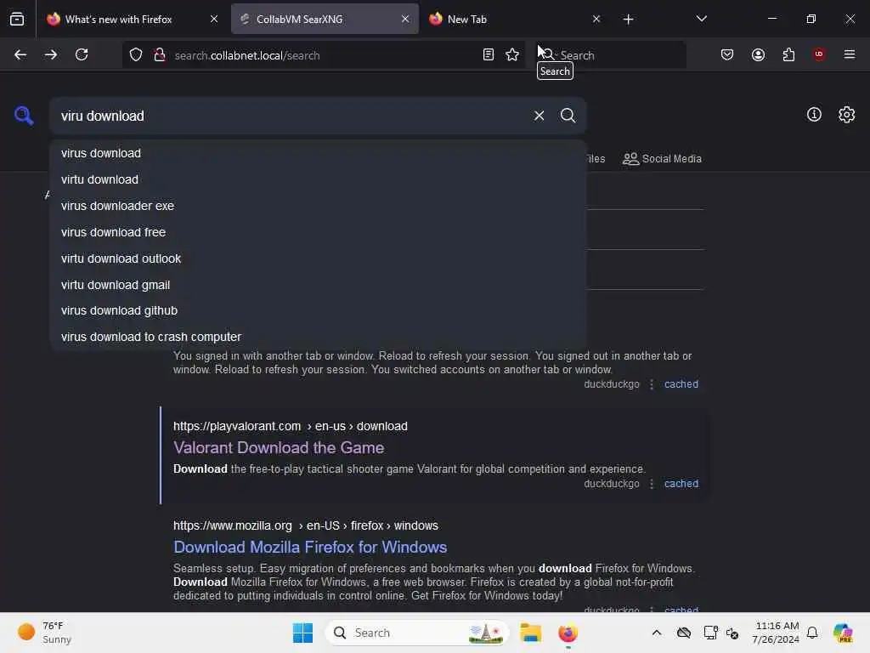
Task: Click the SearXNG logo magnifier
Action: (24, 116)
